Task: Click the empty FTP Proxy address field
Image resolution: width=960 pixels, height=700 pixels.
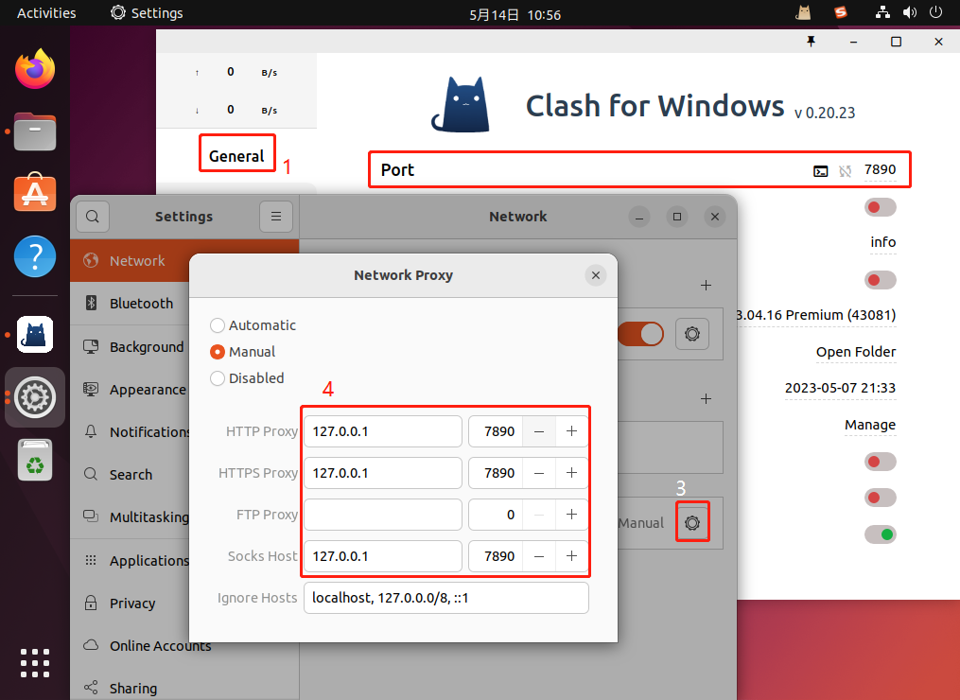Action: tap(383, 515)
